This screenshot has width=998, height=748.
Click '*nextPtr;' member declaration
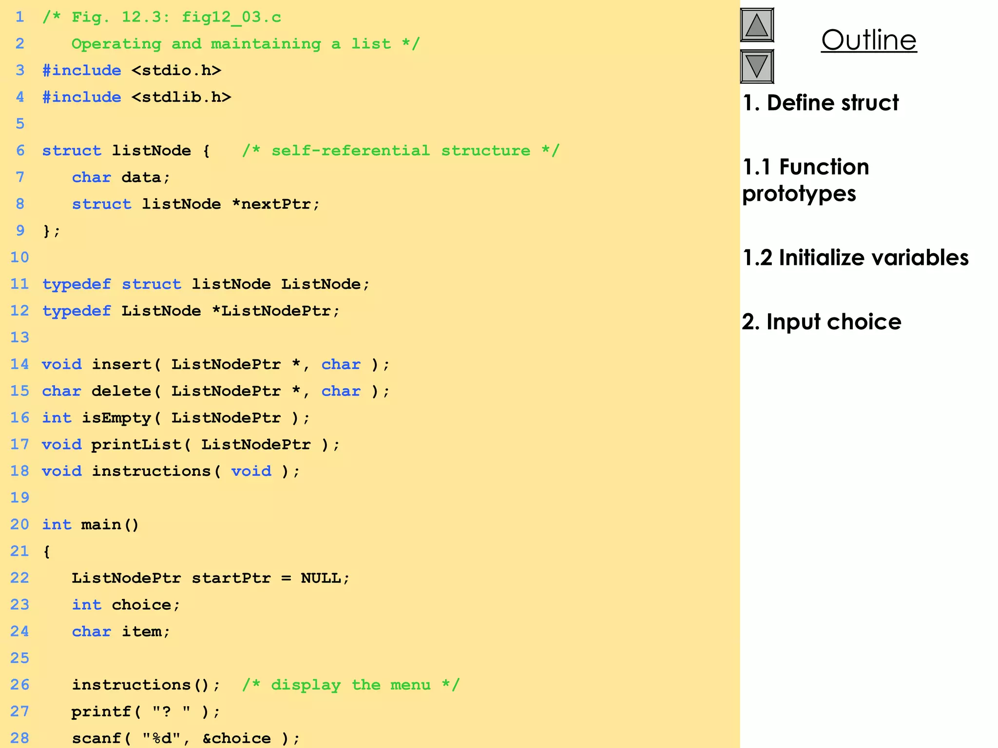[x=276, y=204]
